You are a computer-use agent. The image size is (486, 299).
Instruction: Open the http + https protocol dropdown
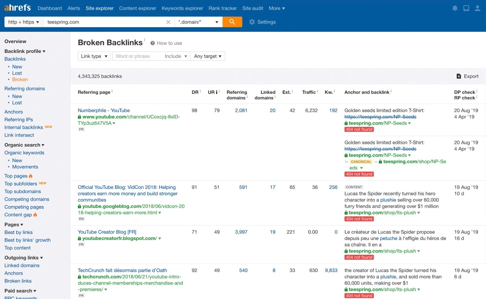[24, 22]
